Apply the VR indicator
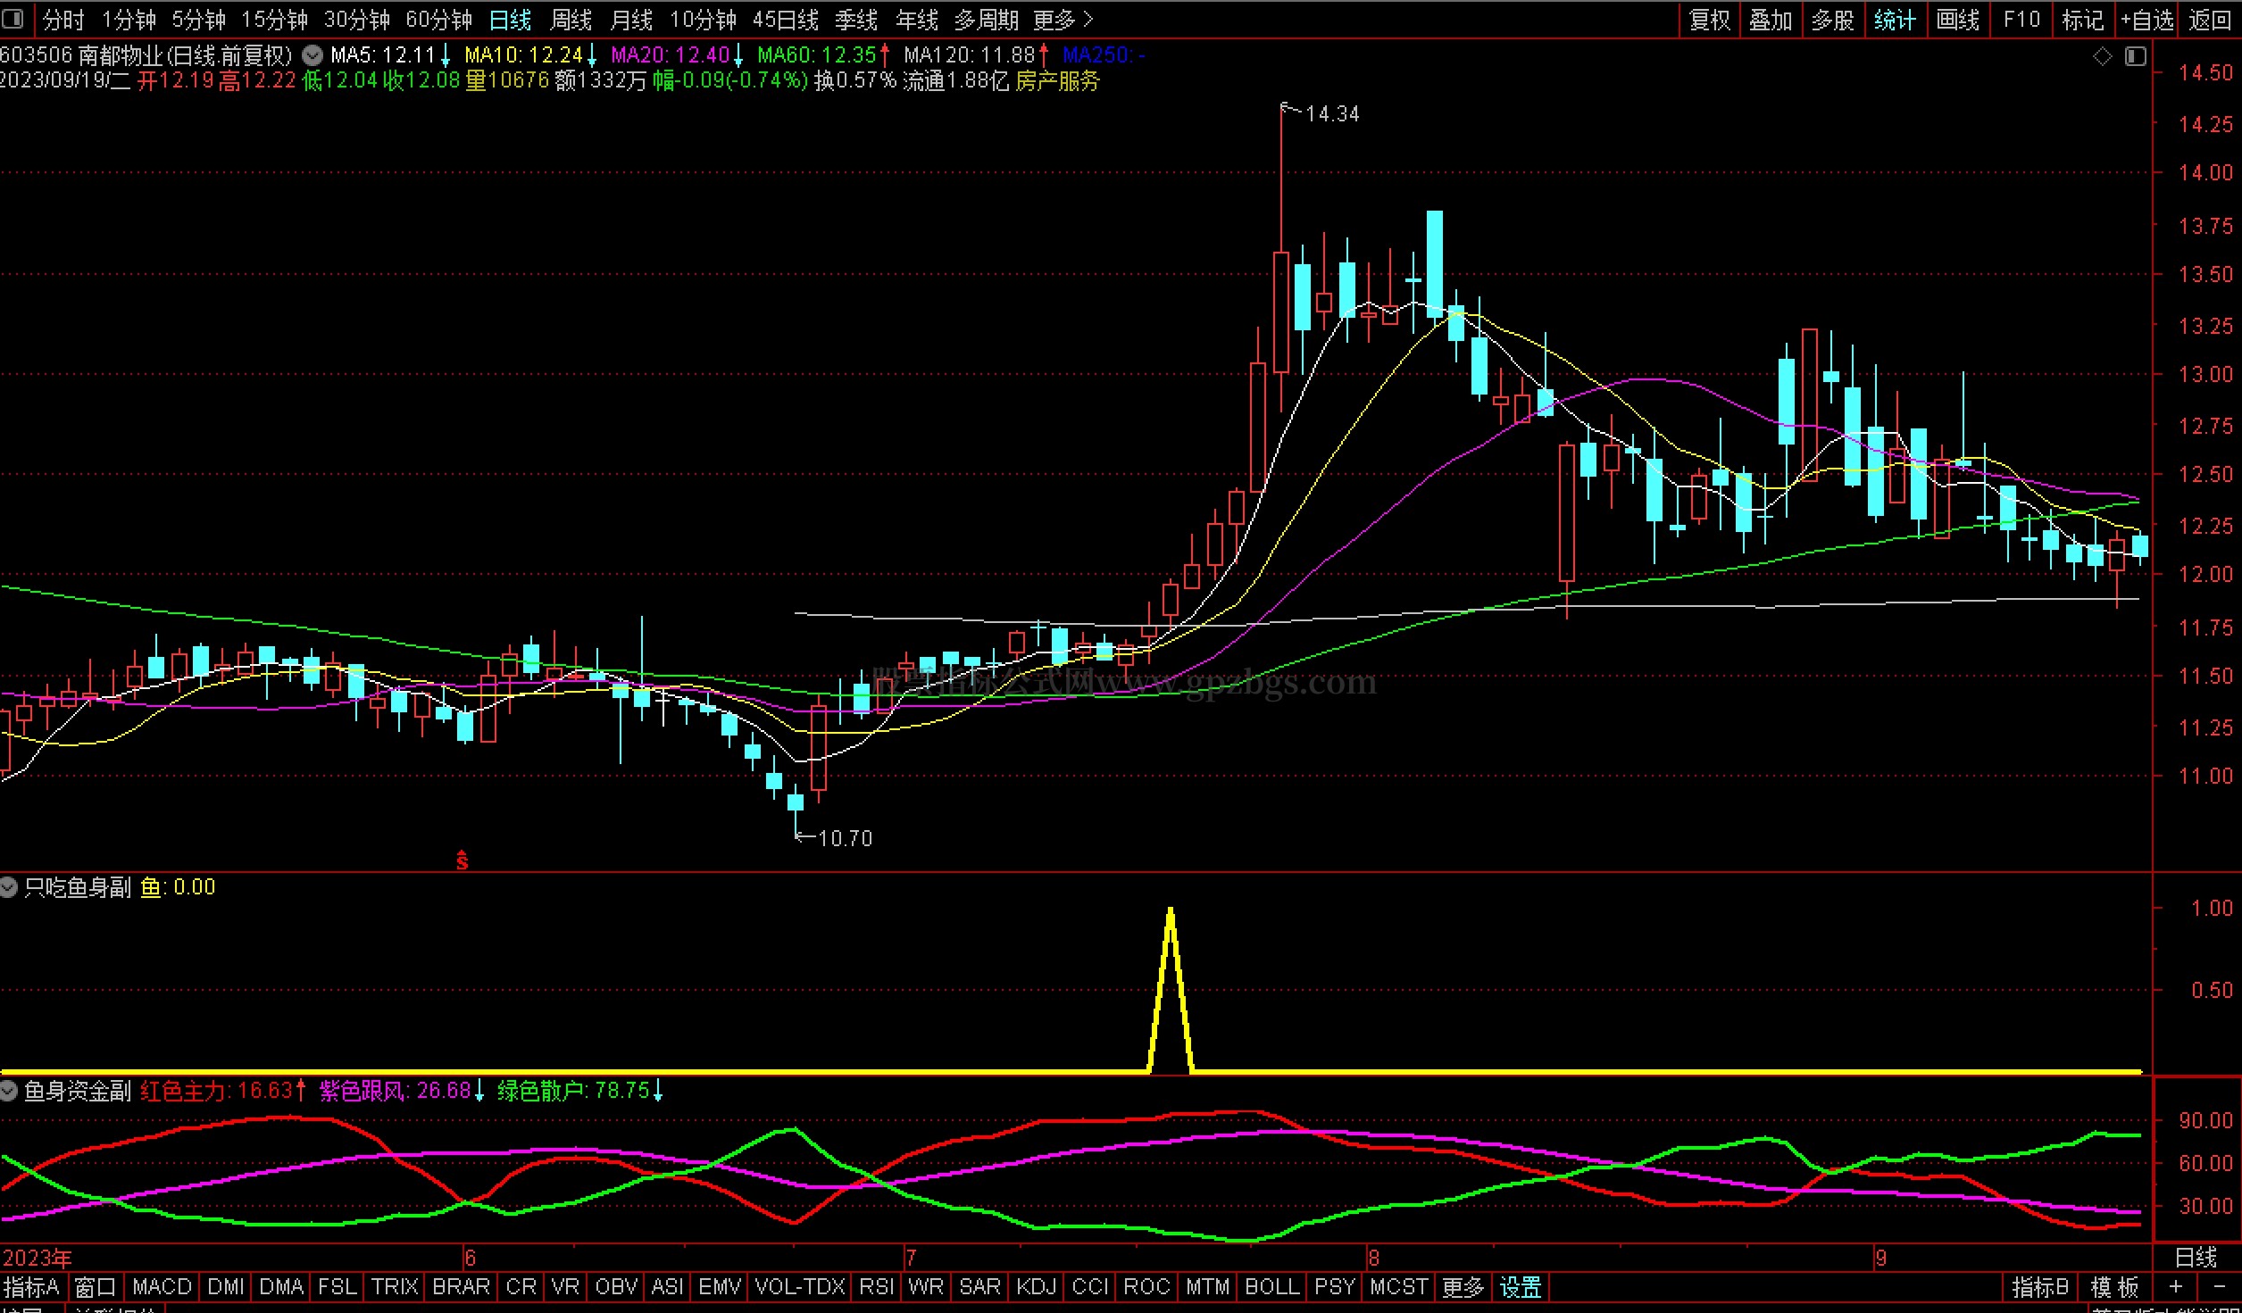This screenshot has height=1313, width=2242. click(x=565, y=1287)
